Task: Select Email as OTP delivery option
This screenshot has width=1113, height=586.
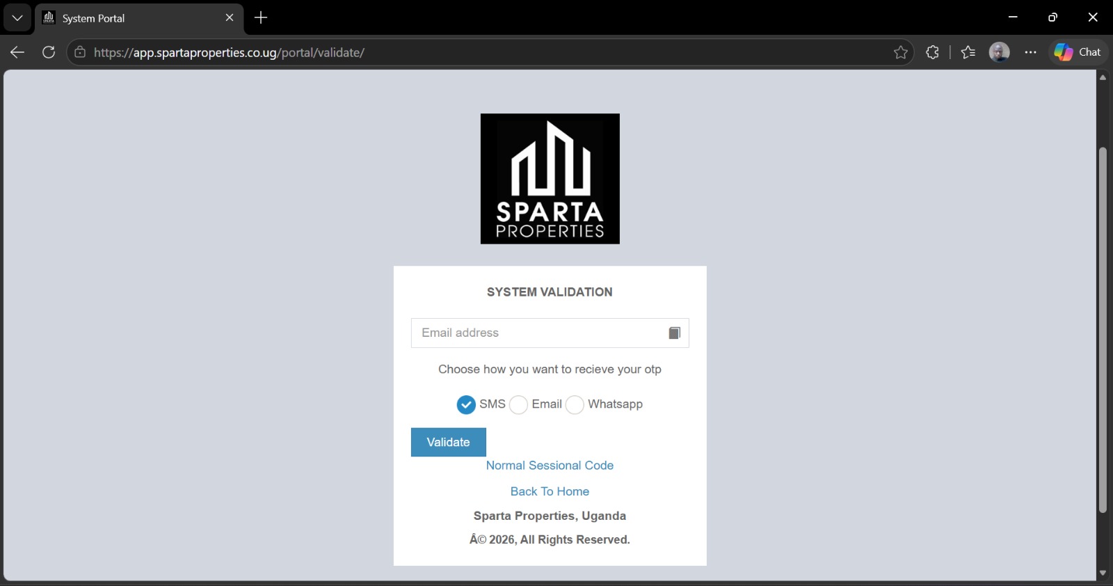Action: [519, 405]
